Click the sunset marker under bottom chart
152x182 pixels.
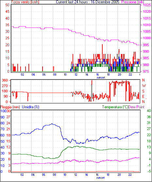point(100,178)
